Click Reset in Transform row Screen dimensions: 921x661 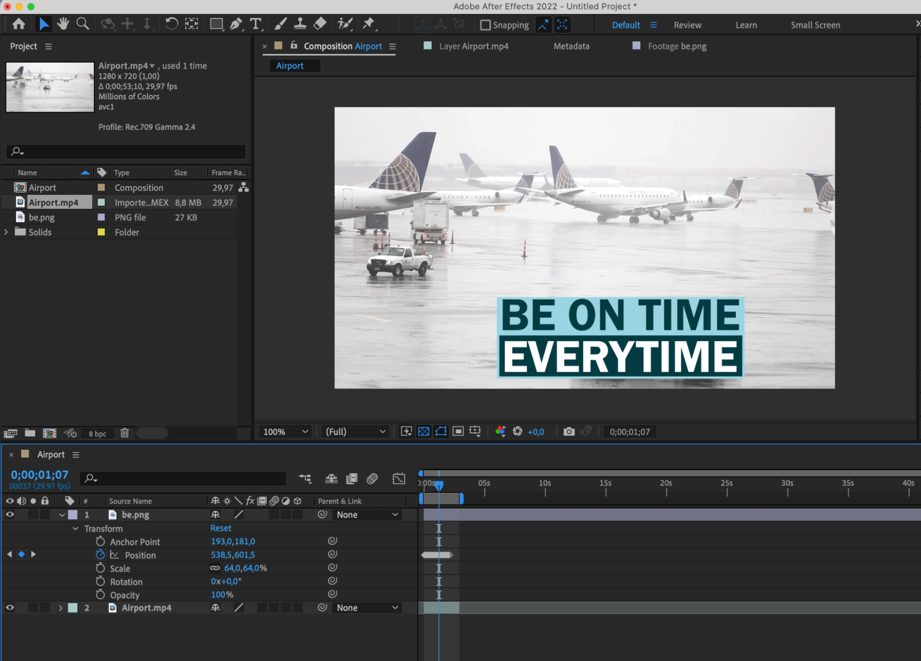coord(221,528)
